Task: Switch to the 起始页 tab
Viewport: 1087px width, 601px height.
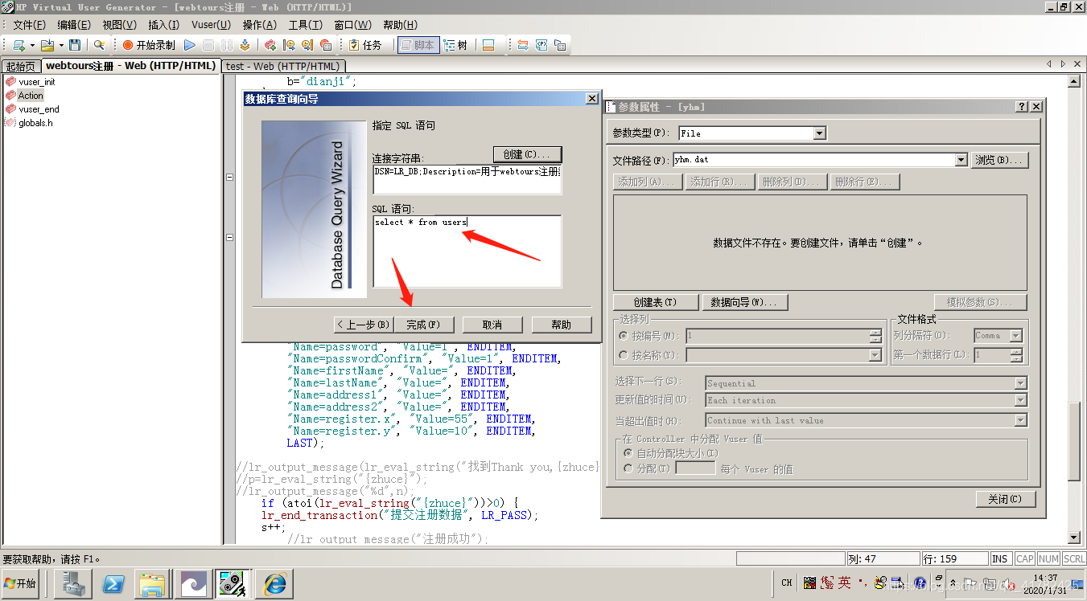Action: pyautogui.click(x=20, y=66)
